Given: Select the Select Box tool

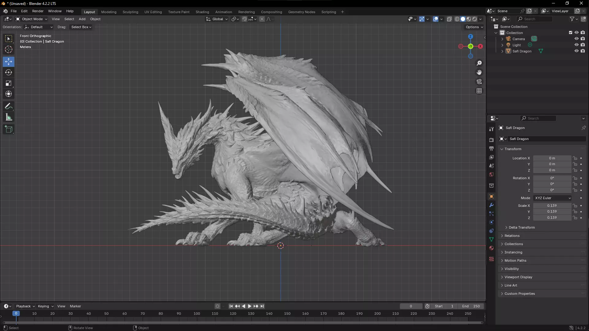Looking at the screenshot, I should (9, 39).
